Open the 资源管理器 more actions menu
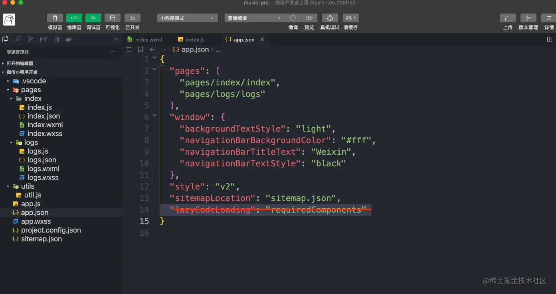This screenshot has width=556, height=294. [112, 52]
